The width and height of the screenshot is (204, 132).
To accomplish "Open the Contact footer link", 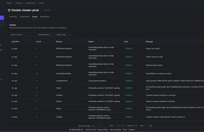I will tap(132, 130).
